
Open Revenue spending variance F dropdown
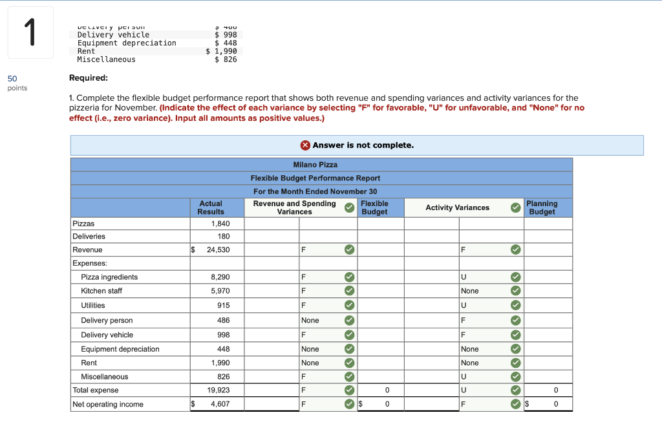328,249
